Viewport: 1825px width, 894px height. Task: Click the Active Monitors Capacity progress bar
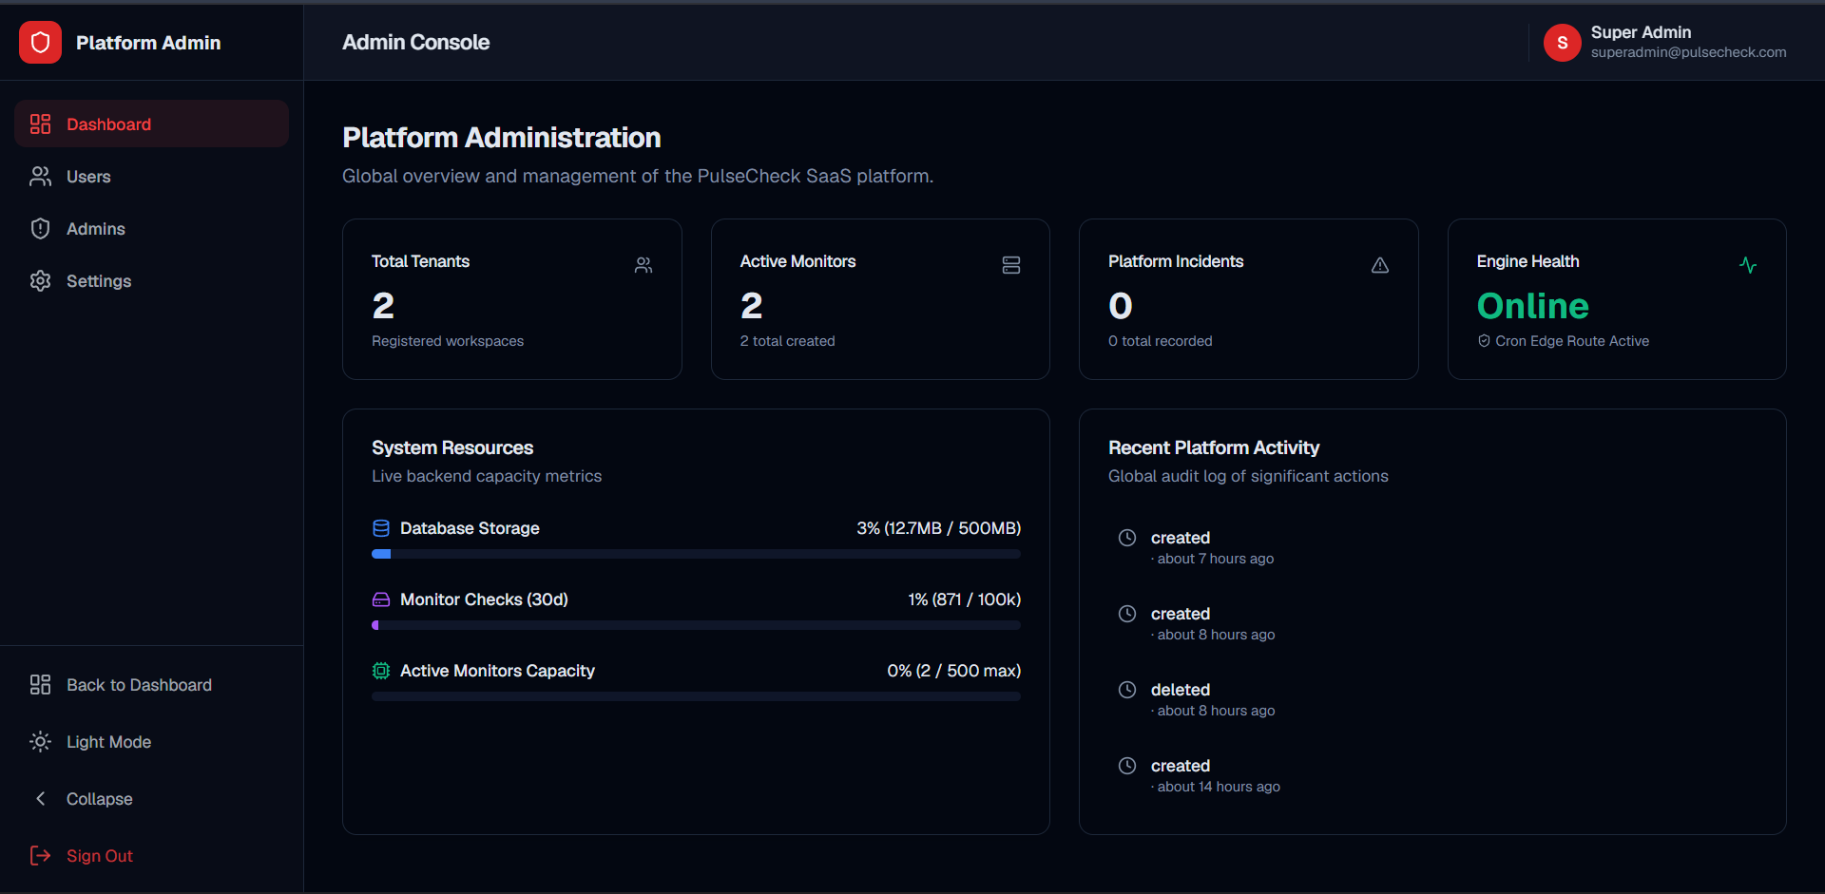click(696, 696)
